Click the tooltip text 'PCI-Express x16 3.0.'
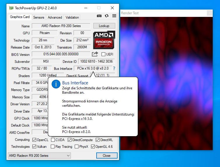 click(77, 119)
